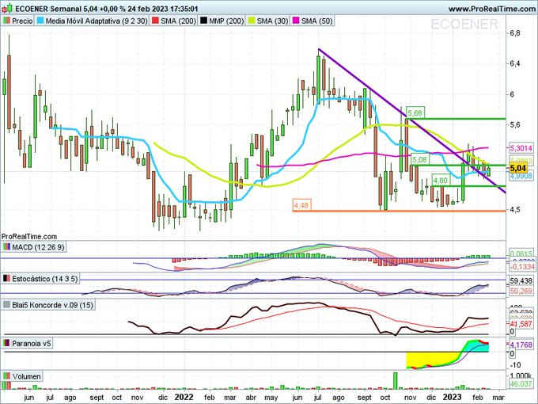Click ProRealTime.com text at chart bottom-left
538x404 pixels.
pos(29,237)
